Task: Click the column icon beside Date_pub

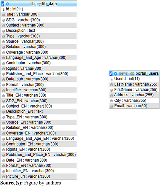Action: pyautogui.click(x=4, y=80)
